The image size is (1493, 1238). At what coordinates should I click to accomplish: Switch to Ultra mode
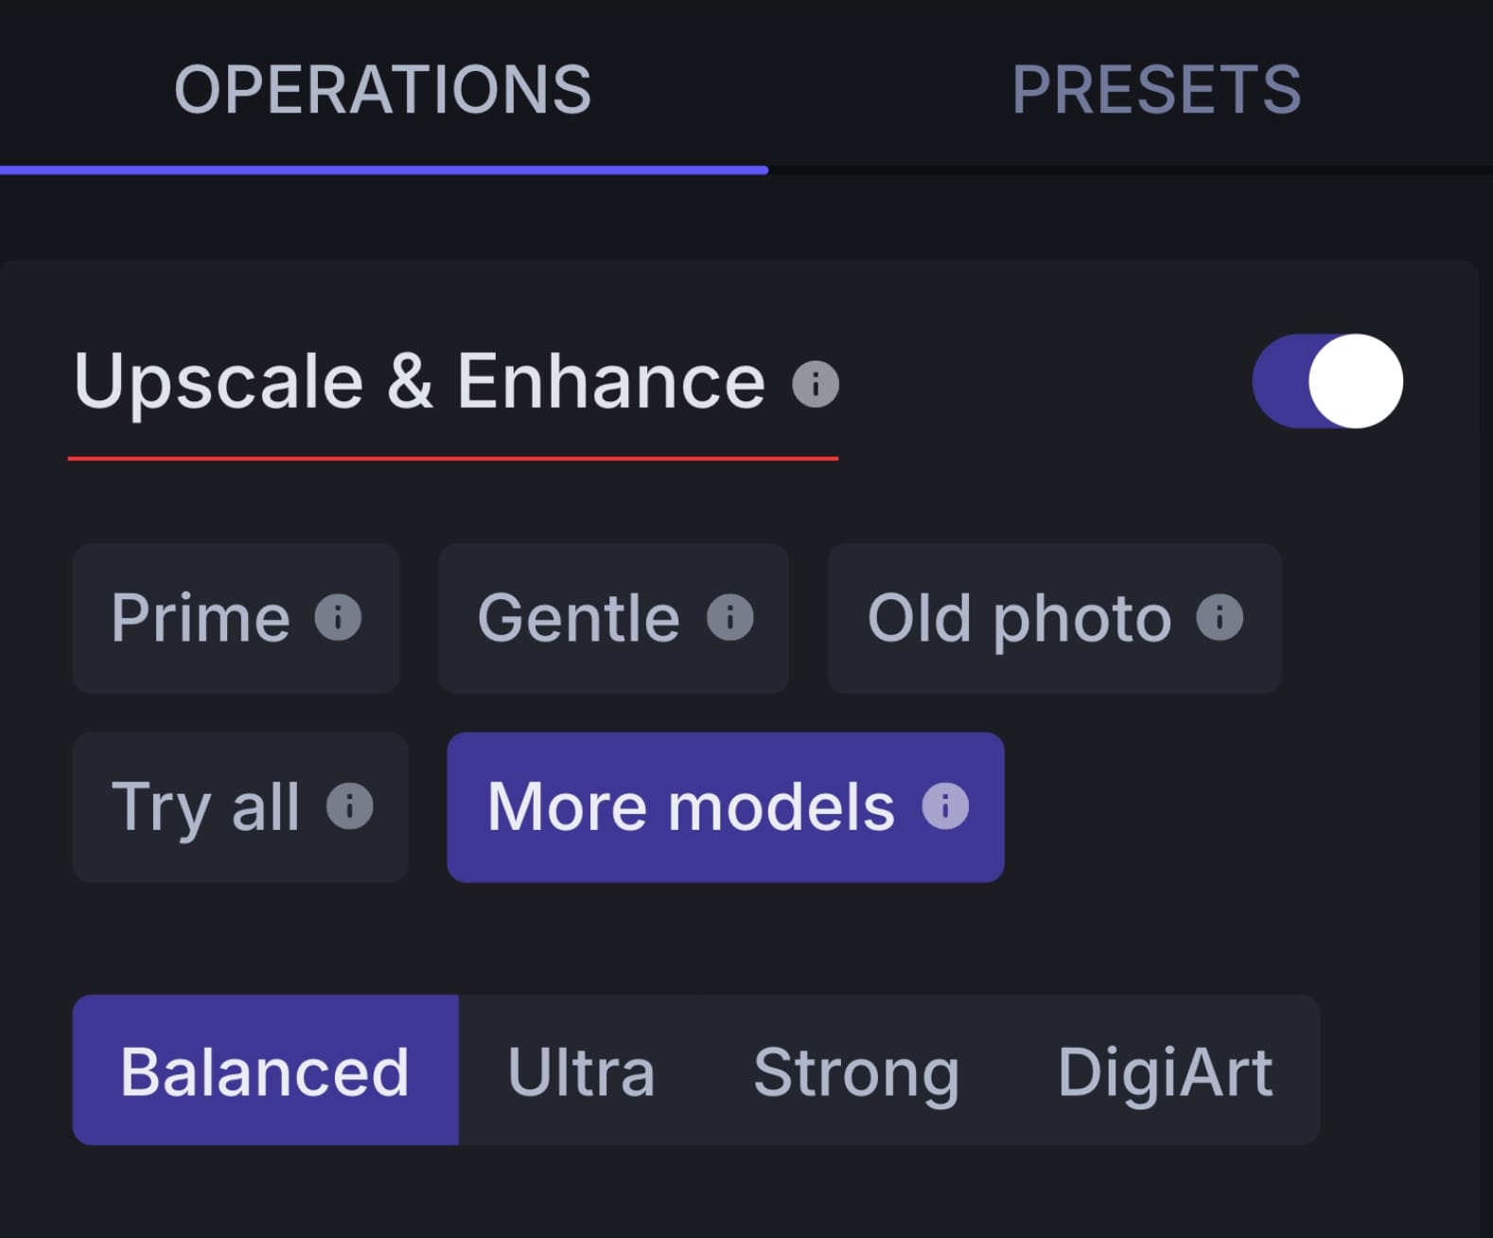(x=580, y=1070)
